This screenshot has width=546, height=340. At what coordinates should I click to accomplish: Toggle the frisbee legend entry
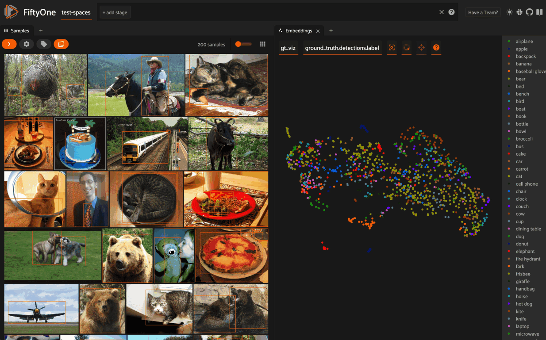[x=523, y=274]
